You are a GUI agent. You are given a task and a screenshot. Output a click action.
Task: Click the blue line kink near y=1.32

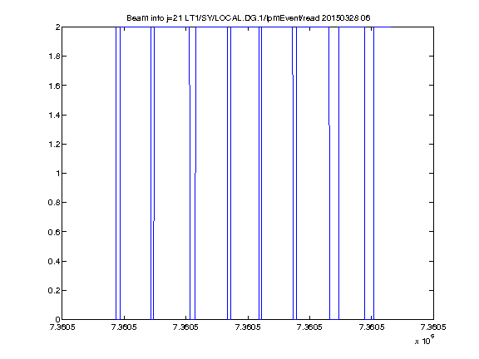(x=329, y=125)
